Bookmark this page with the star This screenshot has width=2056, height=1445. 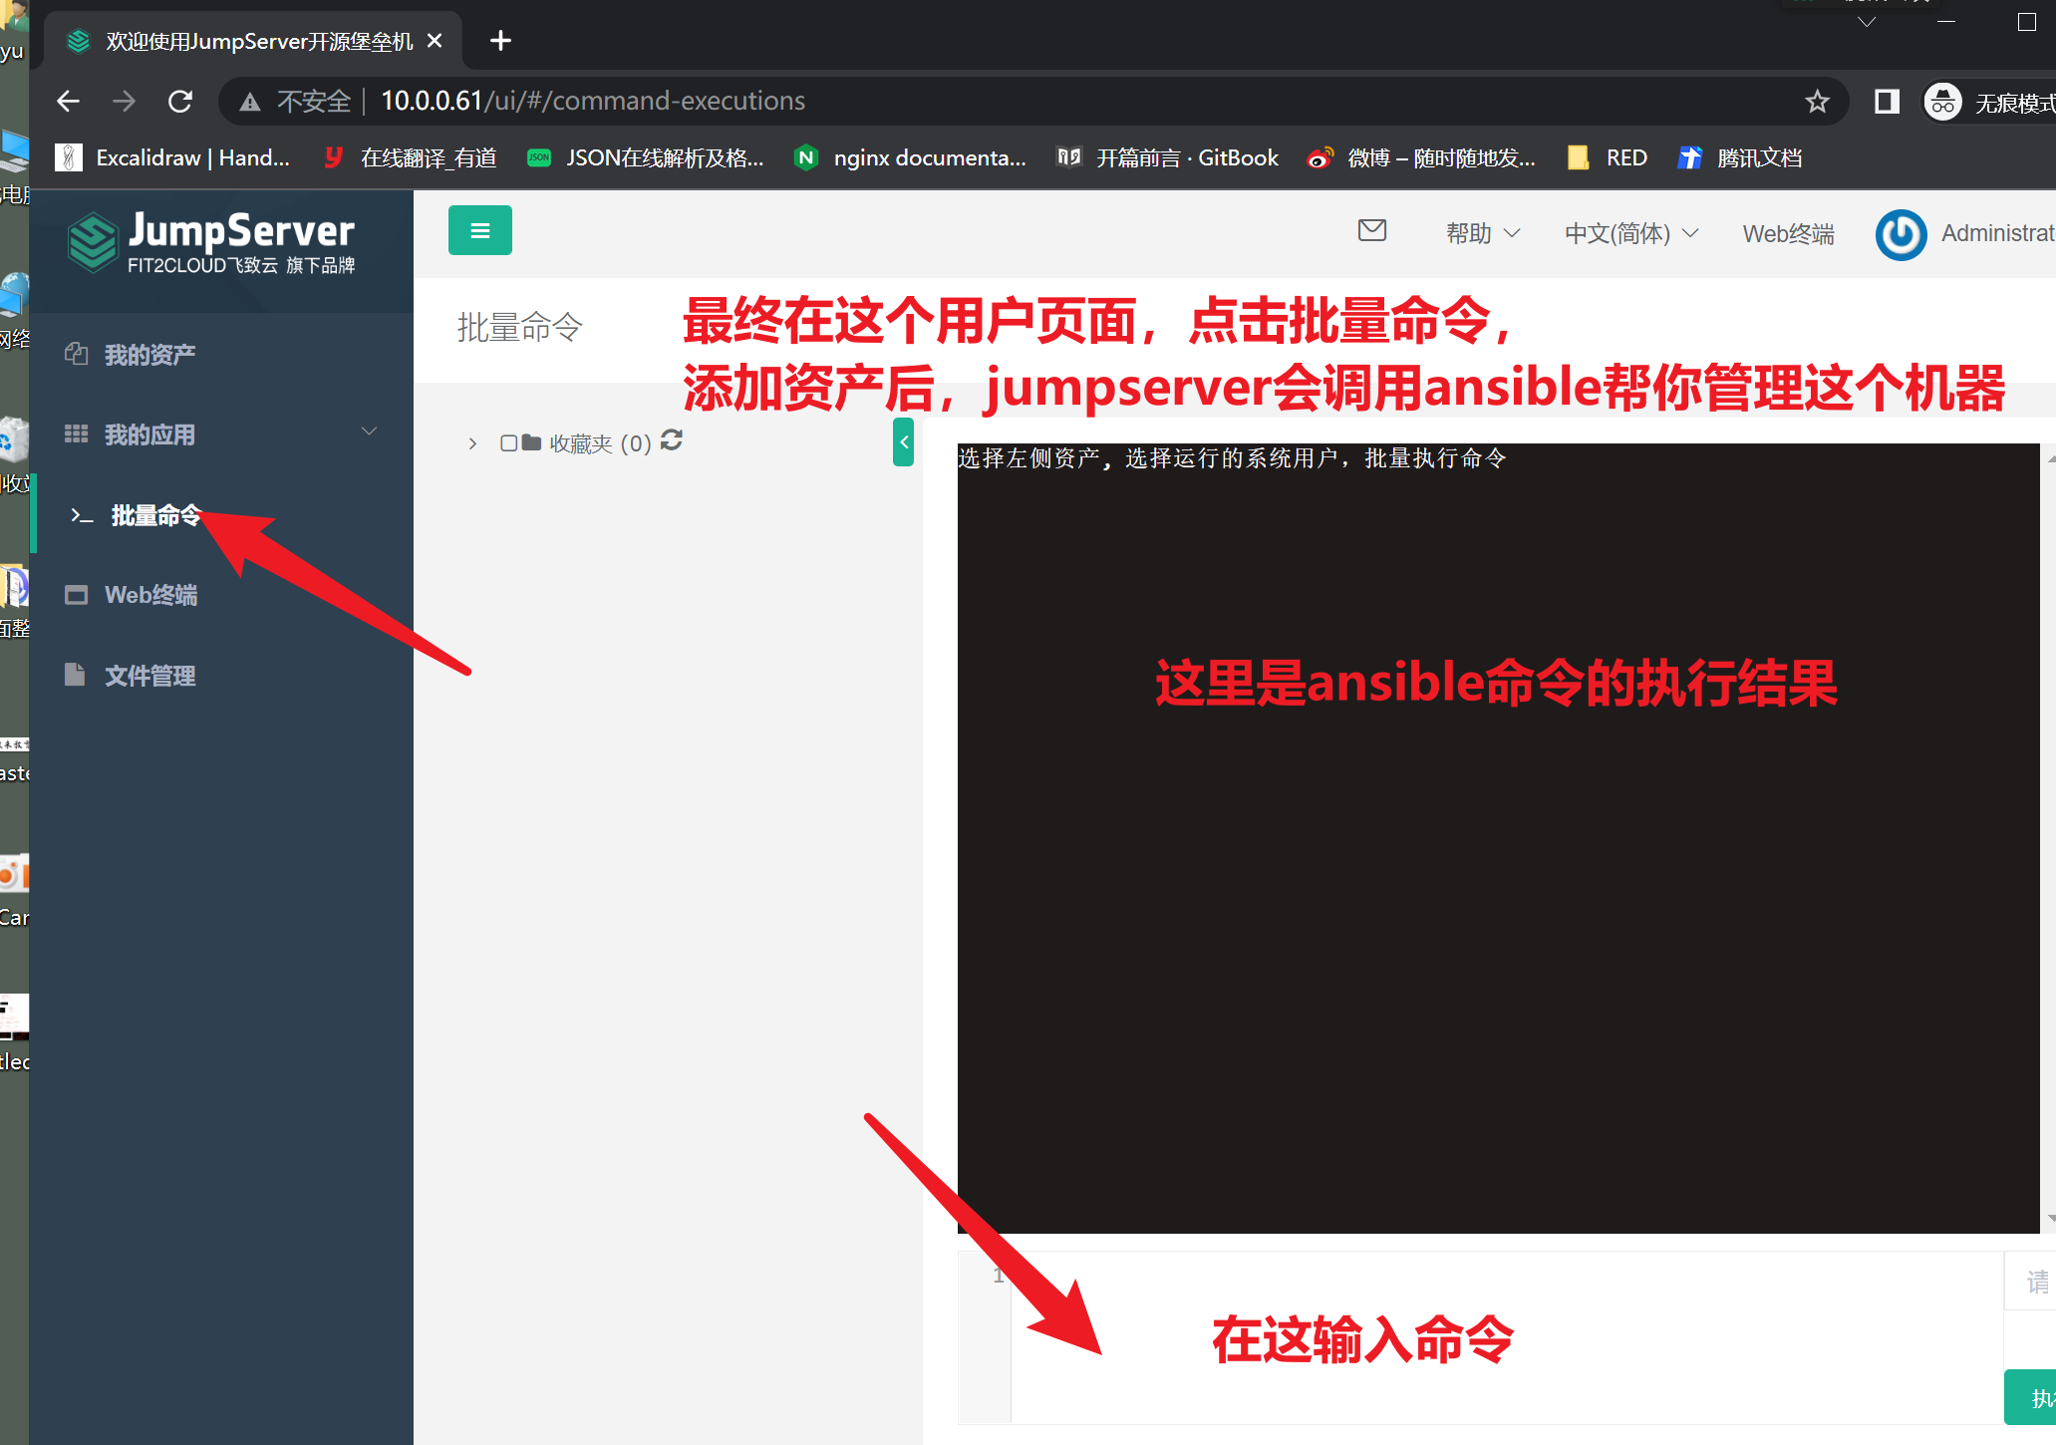[1817, 101]
